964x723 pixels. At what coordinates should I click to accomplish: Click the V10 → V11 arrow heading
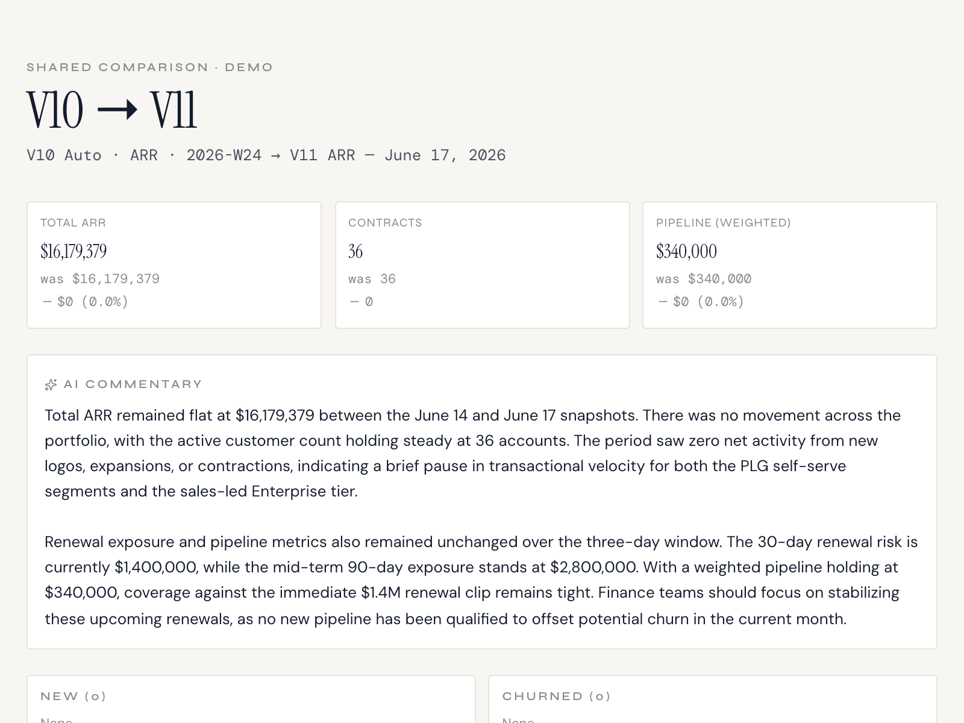[112, 110]
